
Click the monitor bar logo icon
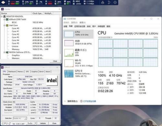tap(3, 2)
